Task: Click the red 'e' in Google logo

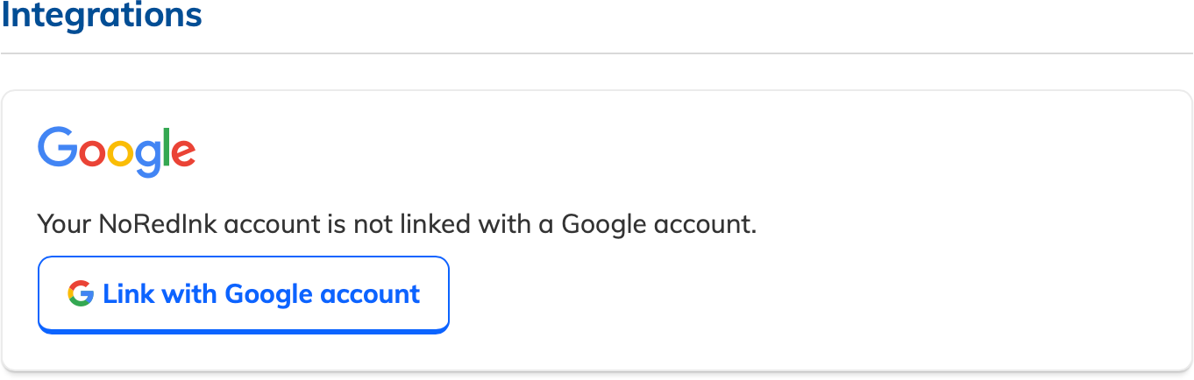Action: (183, 153)
